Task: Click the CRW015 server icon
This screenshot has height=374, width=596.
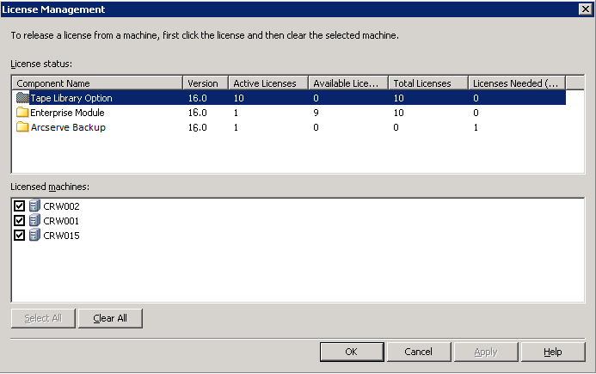Action: pos(34,235)
